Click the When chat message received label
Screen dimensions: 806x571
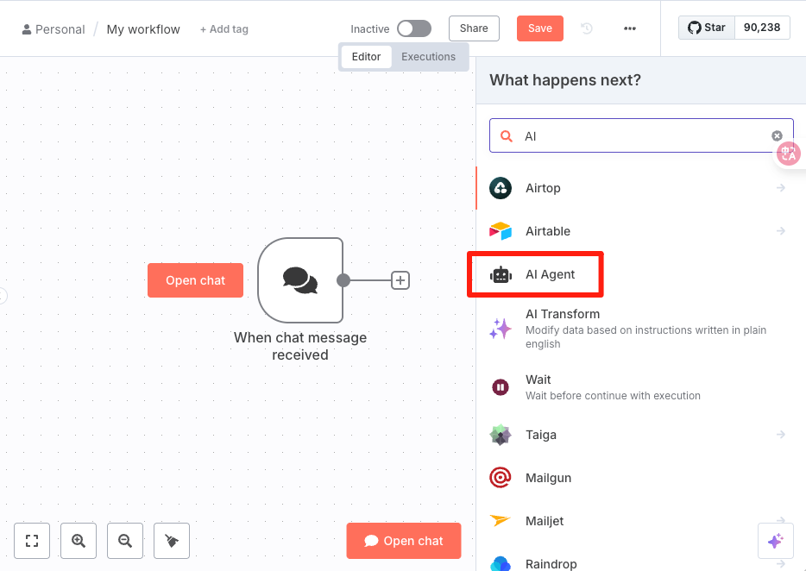click(300, 346)
